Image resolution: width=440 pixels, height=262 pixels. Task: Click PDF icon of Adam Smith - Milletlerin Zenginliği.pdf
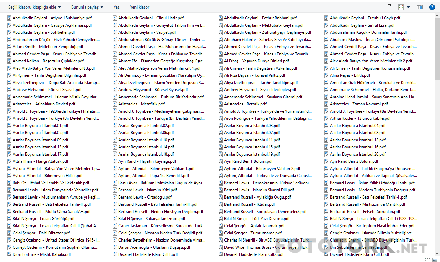tap(9, 47)
